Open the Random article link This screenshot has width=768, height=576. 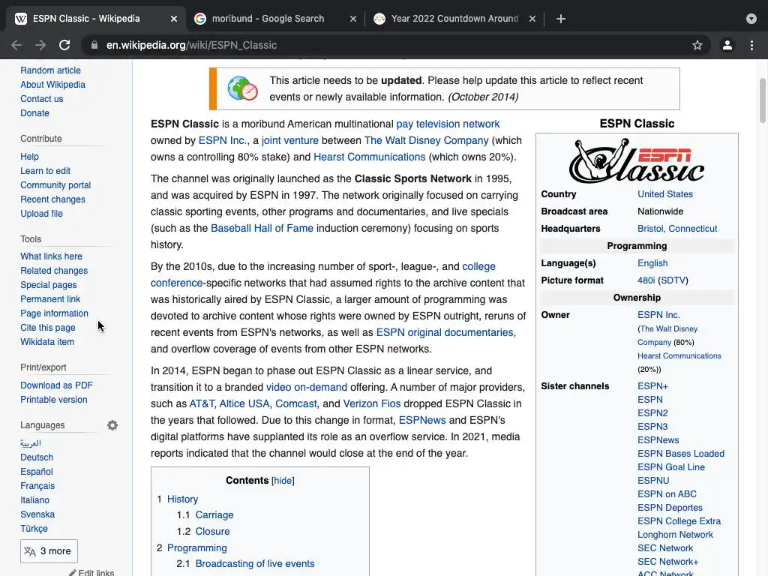(50, 70)
